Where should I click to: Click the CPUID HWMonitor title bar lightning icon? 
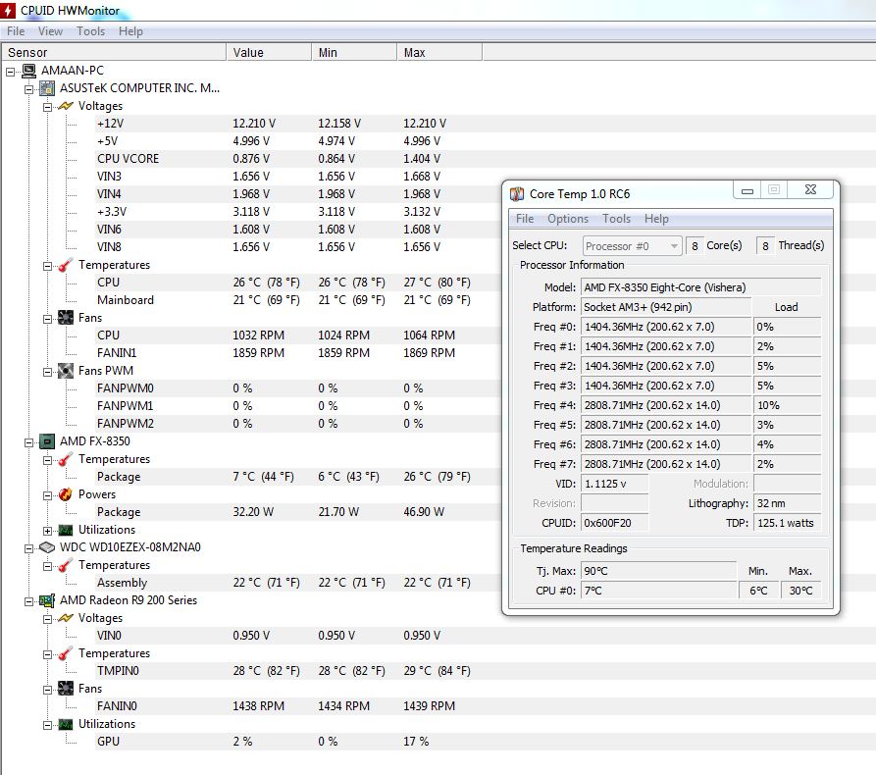click(x=7, y=10)
